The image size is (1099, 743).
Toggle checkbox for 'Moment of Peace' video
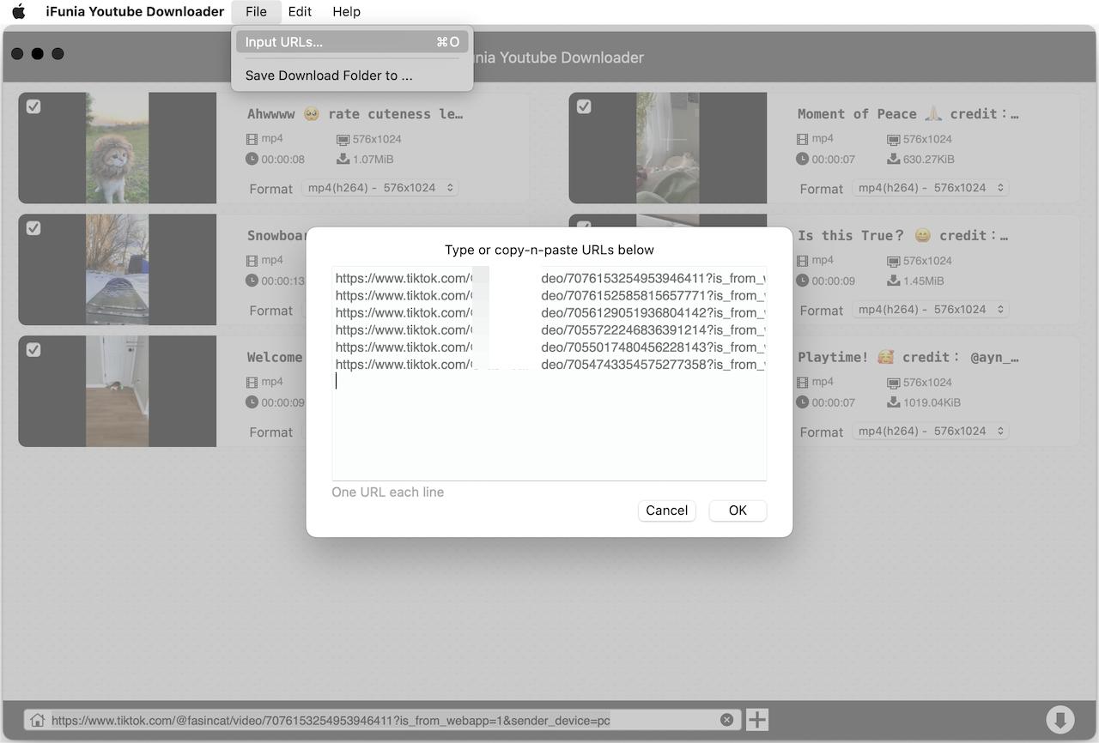point(584,106)
